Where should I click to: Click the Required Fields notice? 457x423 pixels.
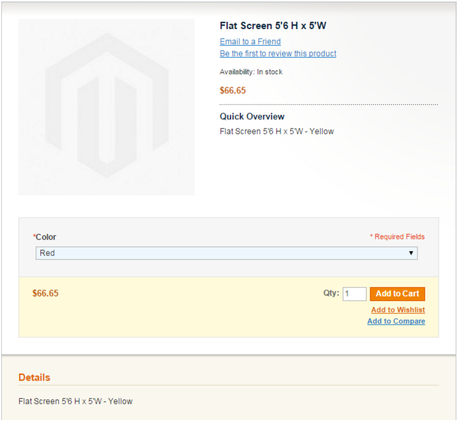coord(397,237)
